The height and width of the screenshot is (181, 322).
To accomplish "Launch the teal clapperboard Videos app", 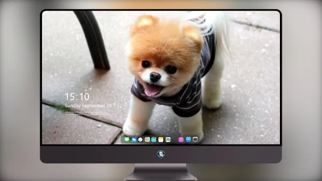I will pos(154,139).
